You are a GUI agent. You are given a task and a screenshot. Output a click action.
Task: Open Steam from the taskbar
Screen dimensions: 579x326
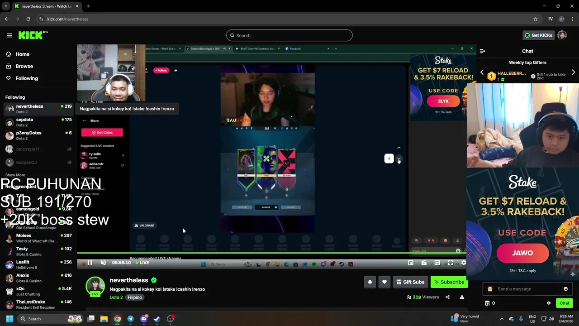[x=157, y=319]
